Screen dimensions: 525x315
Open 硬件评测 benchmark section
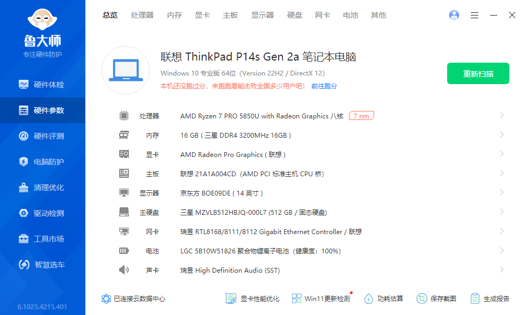tap(42, 136)
